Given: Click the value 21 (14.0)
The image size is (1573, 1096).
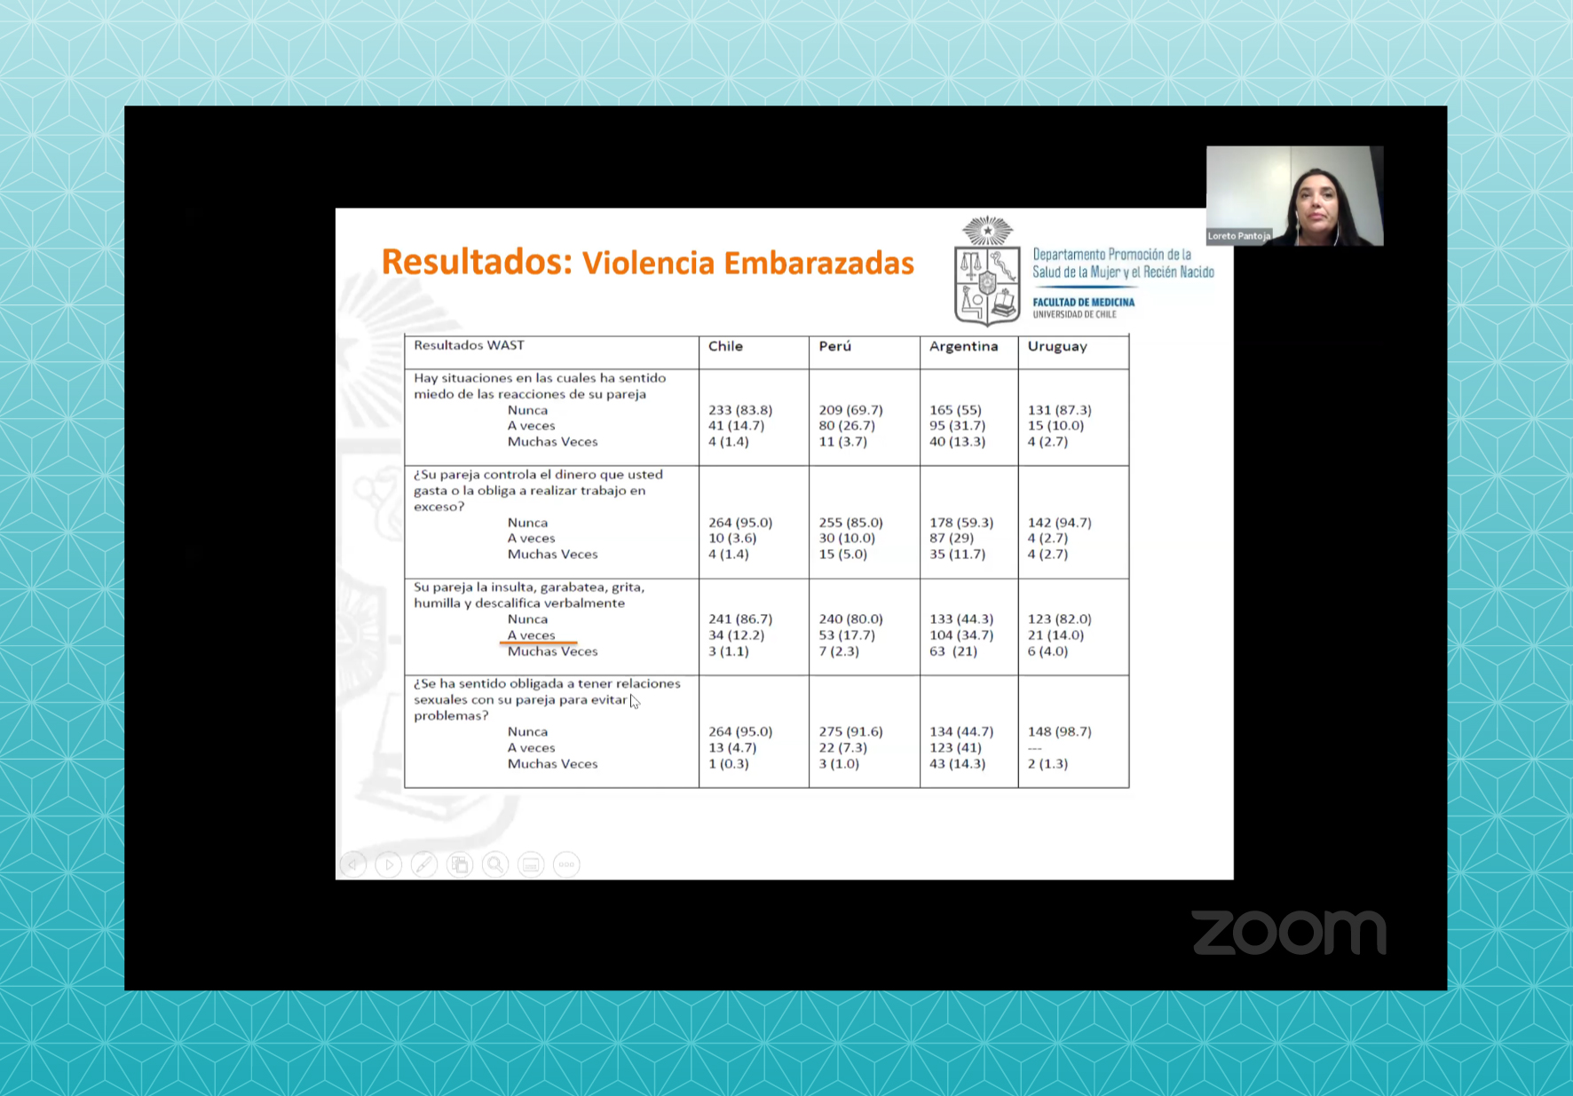Looking at the screenshot, I should [1055, 635].
